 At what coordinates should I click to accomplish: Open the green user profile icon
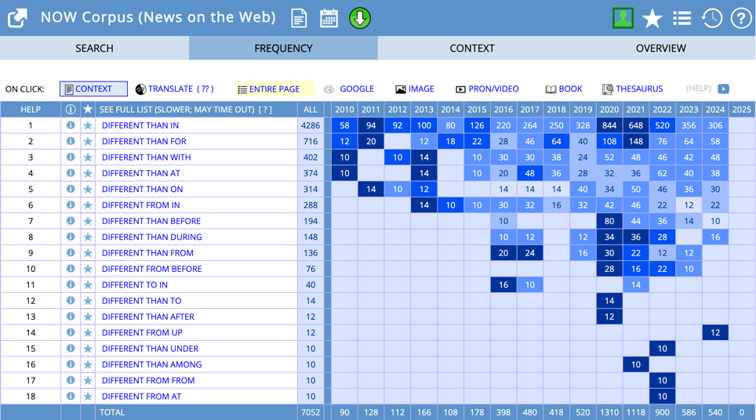623,18
